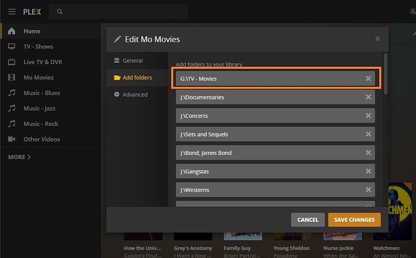Remove the G:\TV - Movies folder
The width and height of the screenshot is (416, 258).
[368, 78]
